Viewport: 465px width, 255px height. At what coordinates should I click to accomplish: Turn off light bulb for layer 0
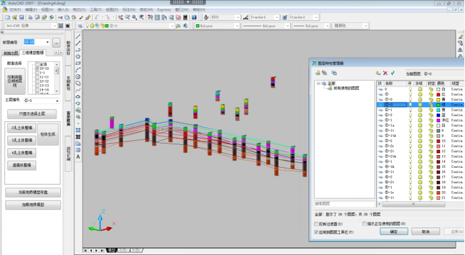point(411,89)
